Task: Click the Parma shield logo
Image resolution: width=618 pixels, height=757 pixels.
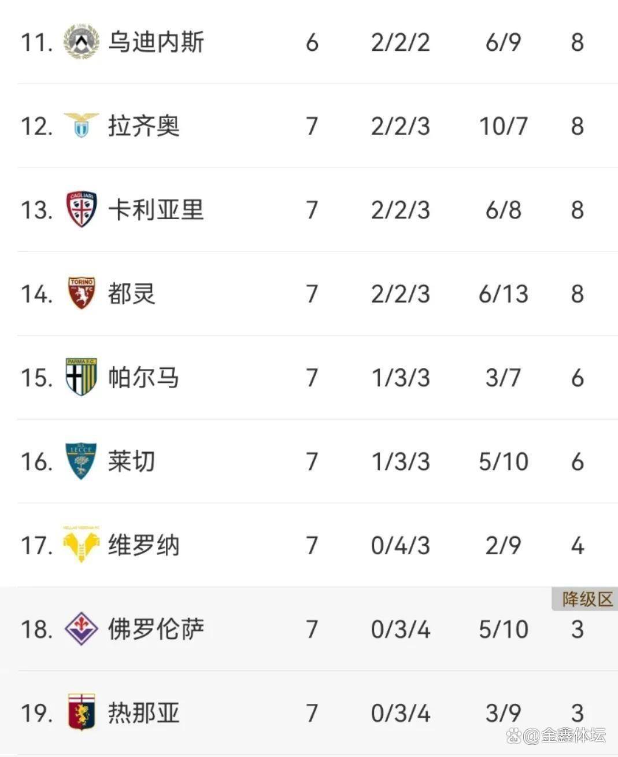Action: tap(81, 377)
